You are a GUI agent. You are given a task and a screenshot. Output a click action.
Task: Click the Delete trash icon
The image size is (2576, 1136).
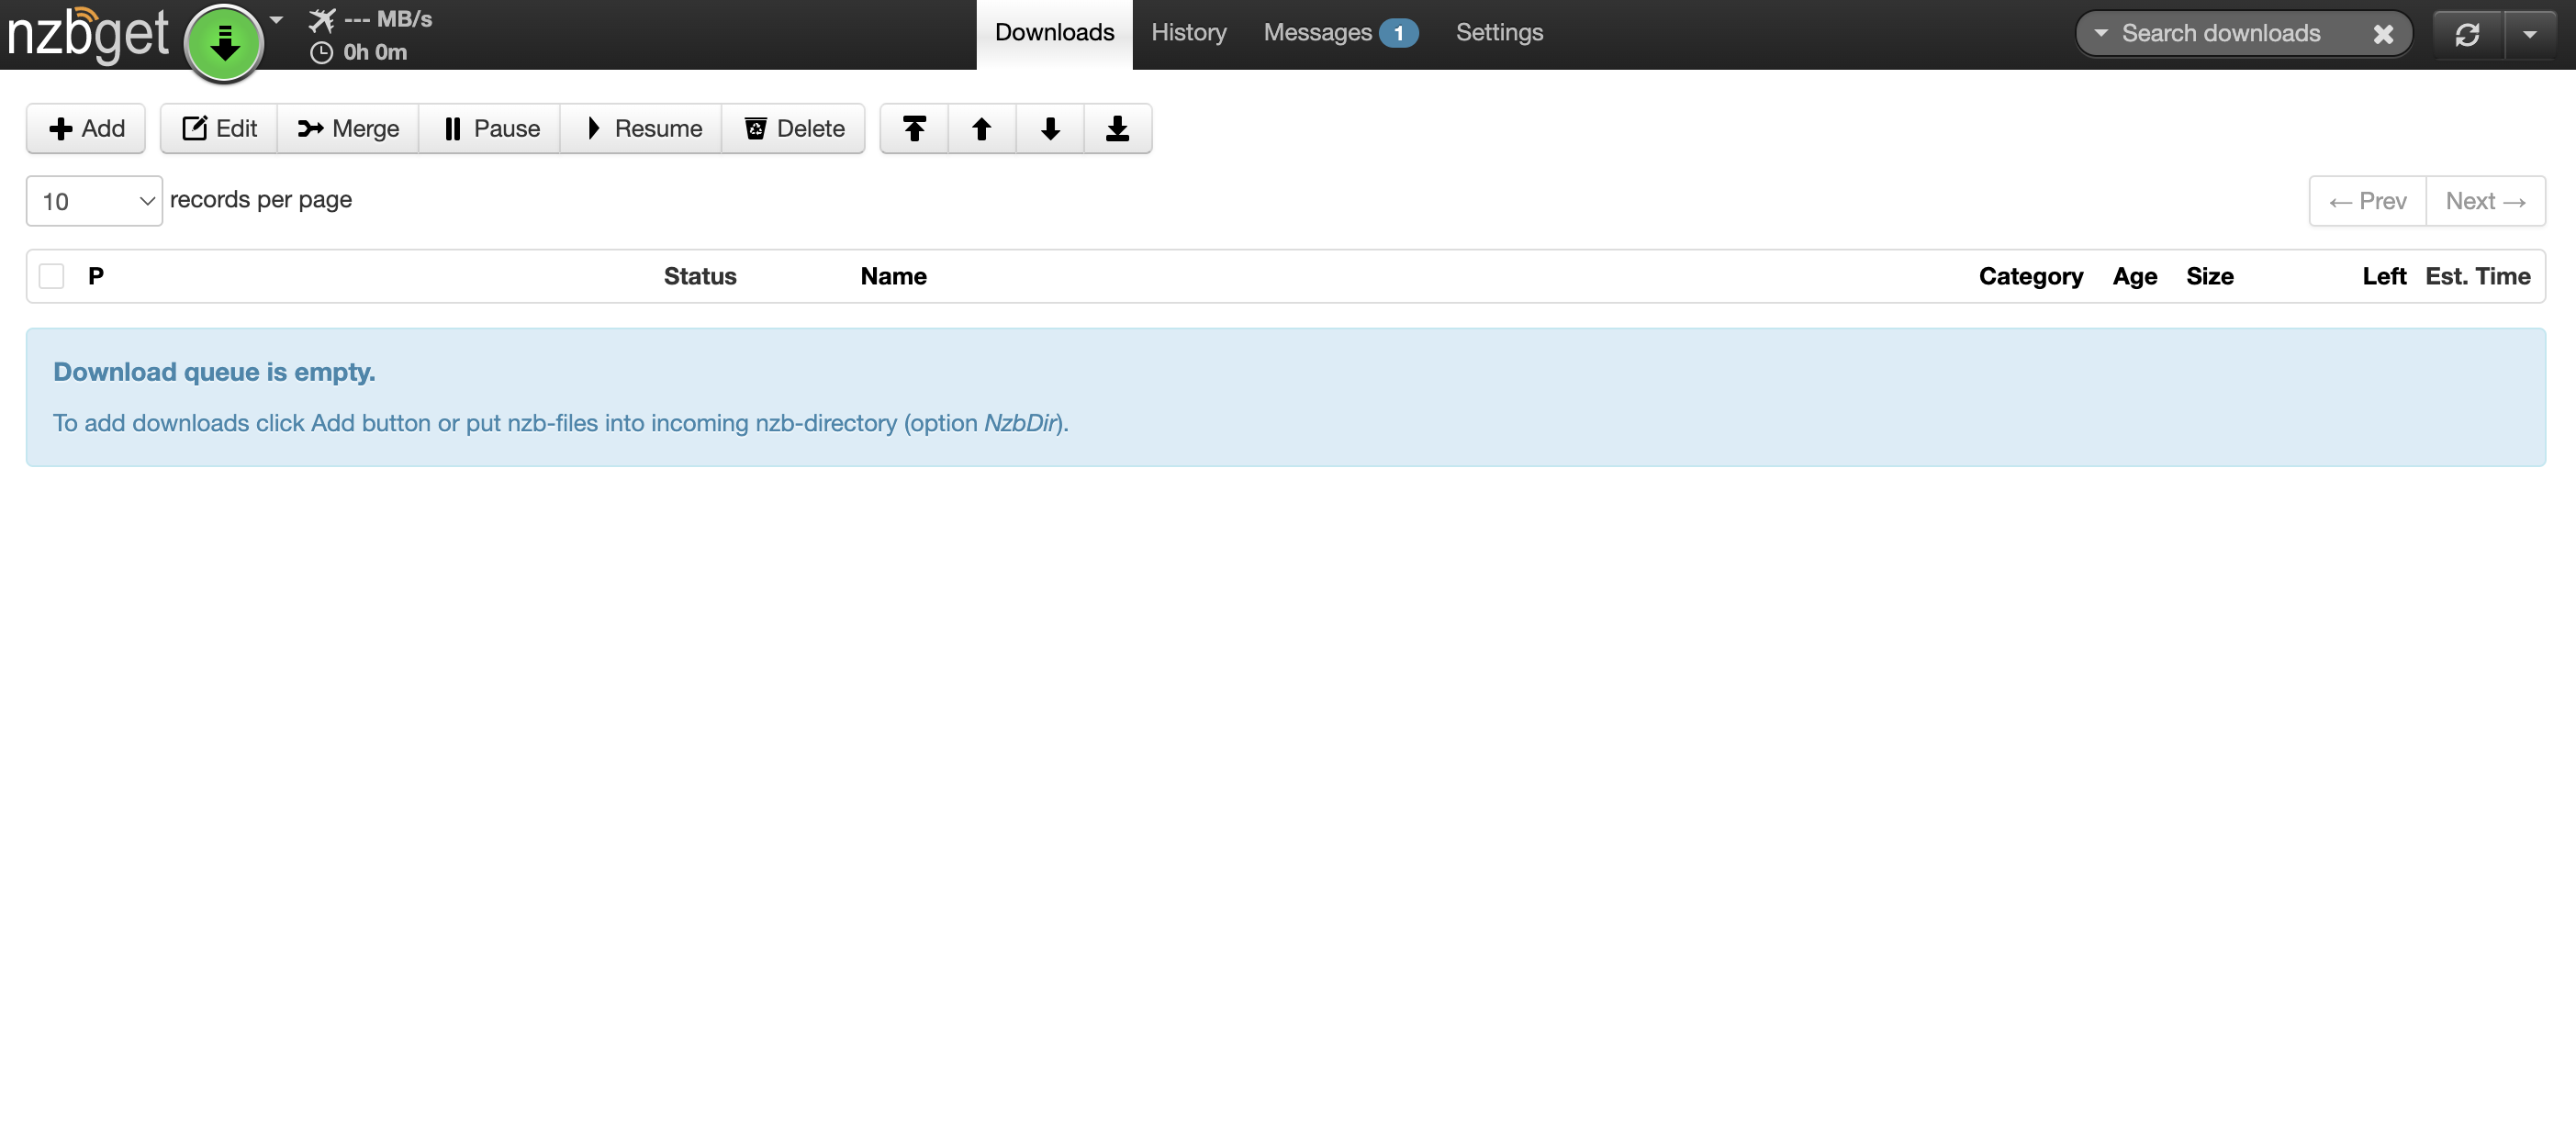click(794, 128)
